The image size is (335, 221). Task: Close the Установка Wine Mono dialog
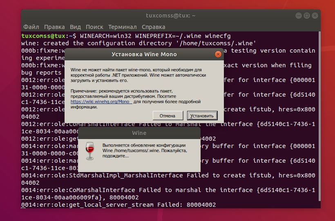tap(218, 54)
